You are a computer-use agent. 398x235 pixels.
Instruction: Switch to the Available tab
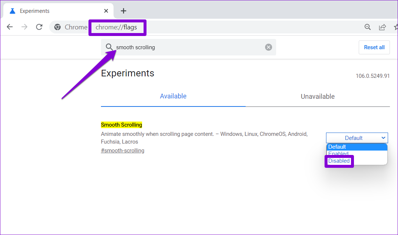[x=173, y=96]
